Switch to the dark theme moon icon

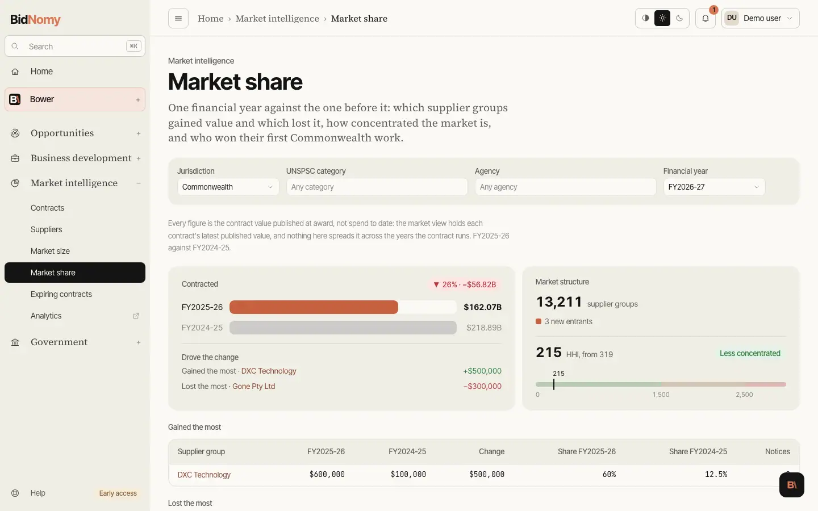(x=679, y=18)
